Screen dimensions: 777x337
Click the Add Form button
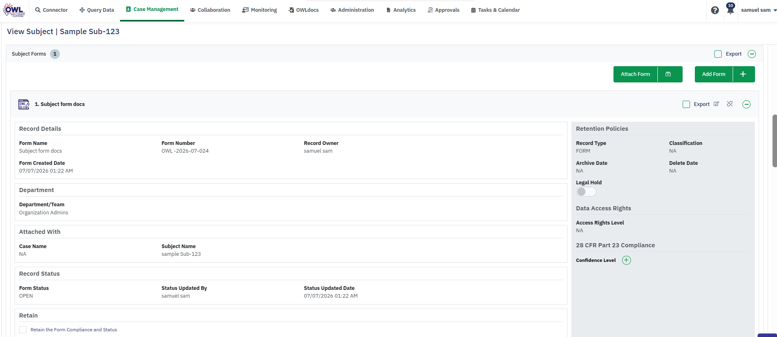pos(714,74)
